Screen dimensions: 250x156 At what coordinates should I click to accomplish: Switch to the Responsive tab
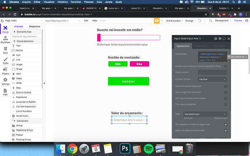click(34, 26)
